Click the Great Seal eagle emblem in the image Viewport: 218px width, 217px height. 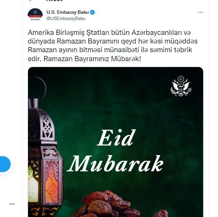coord(181,86)
